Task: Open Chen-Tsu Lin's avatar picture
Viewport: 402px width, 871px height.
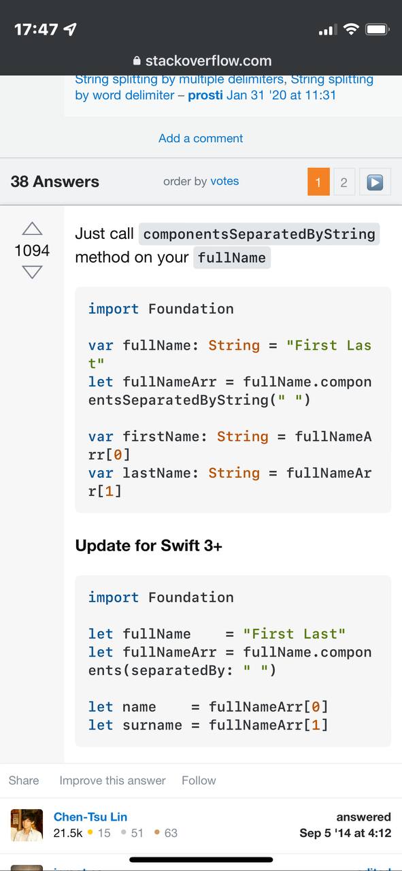Action: point(27,825)
